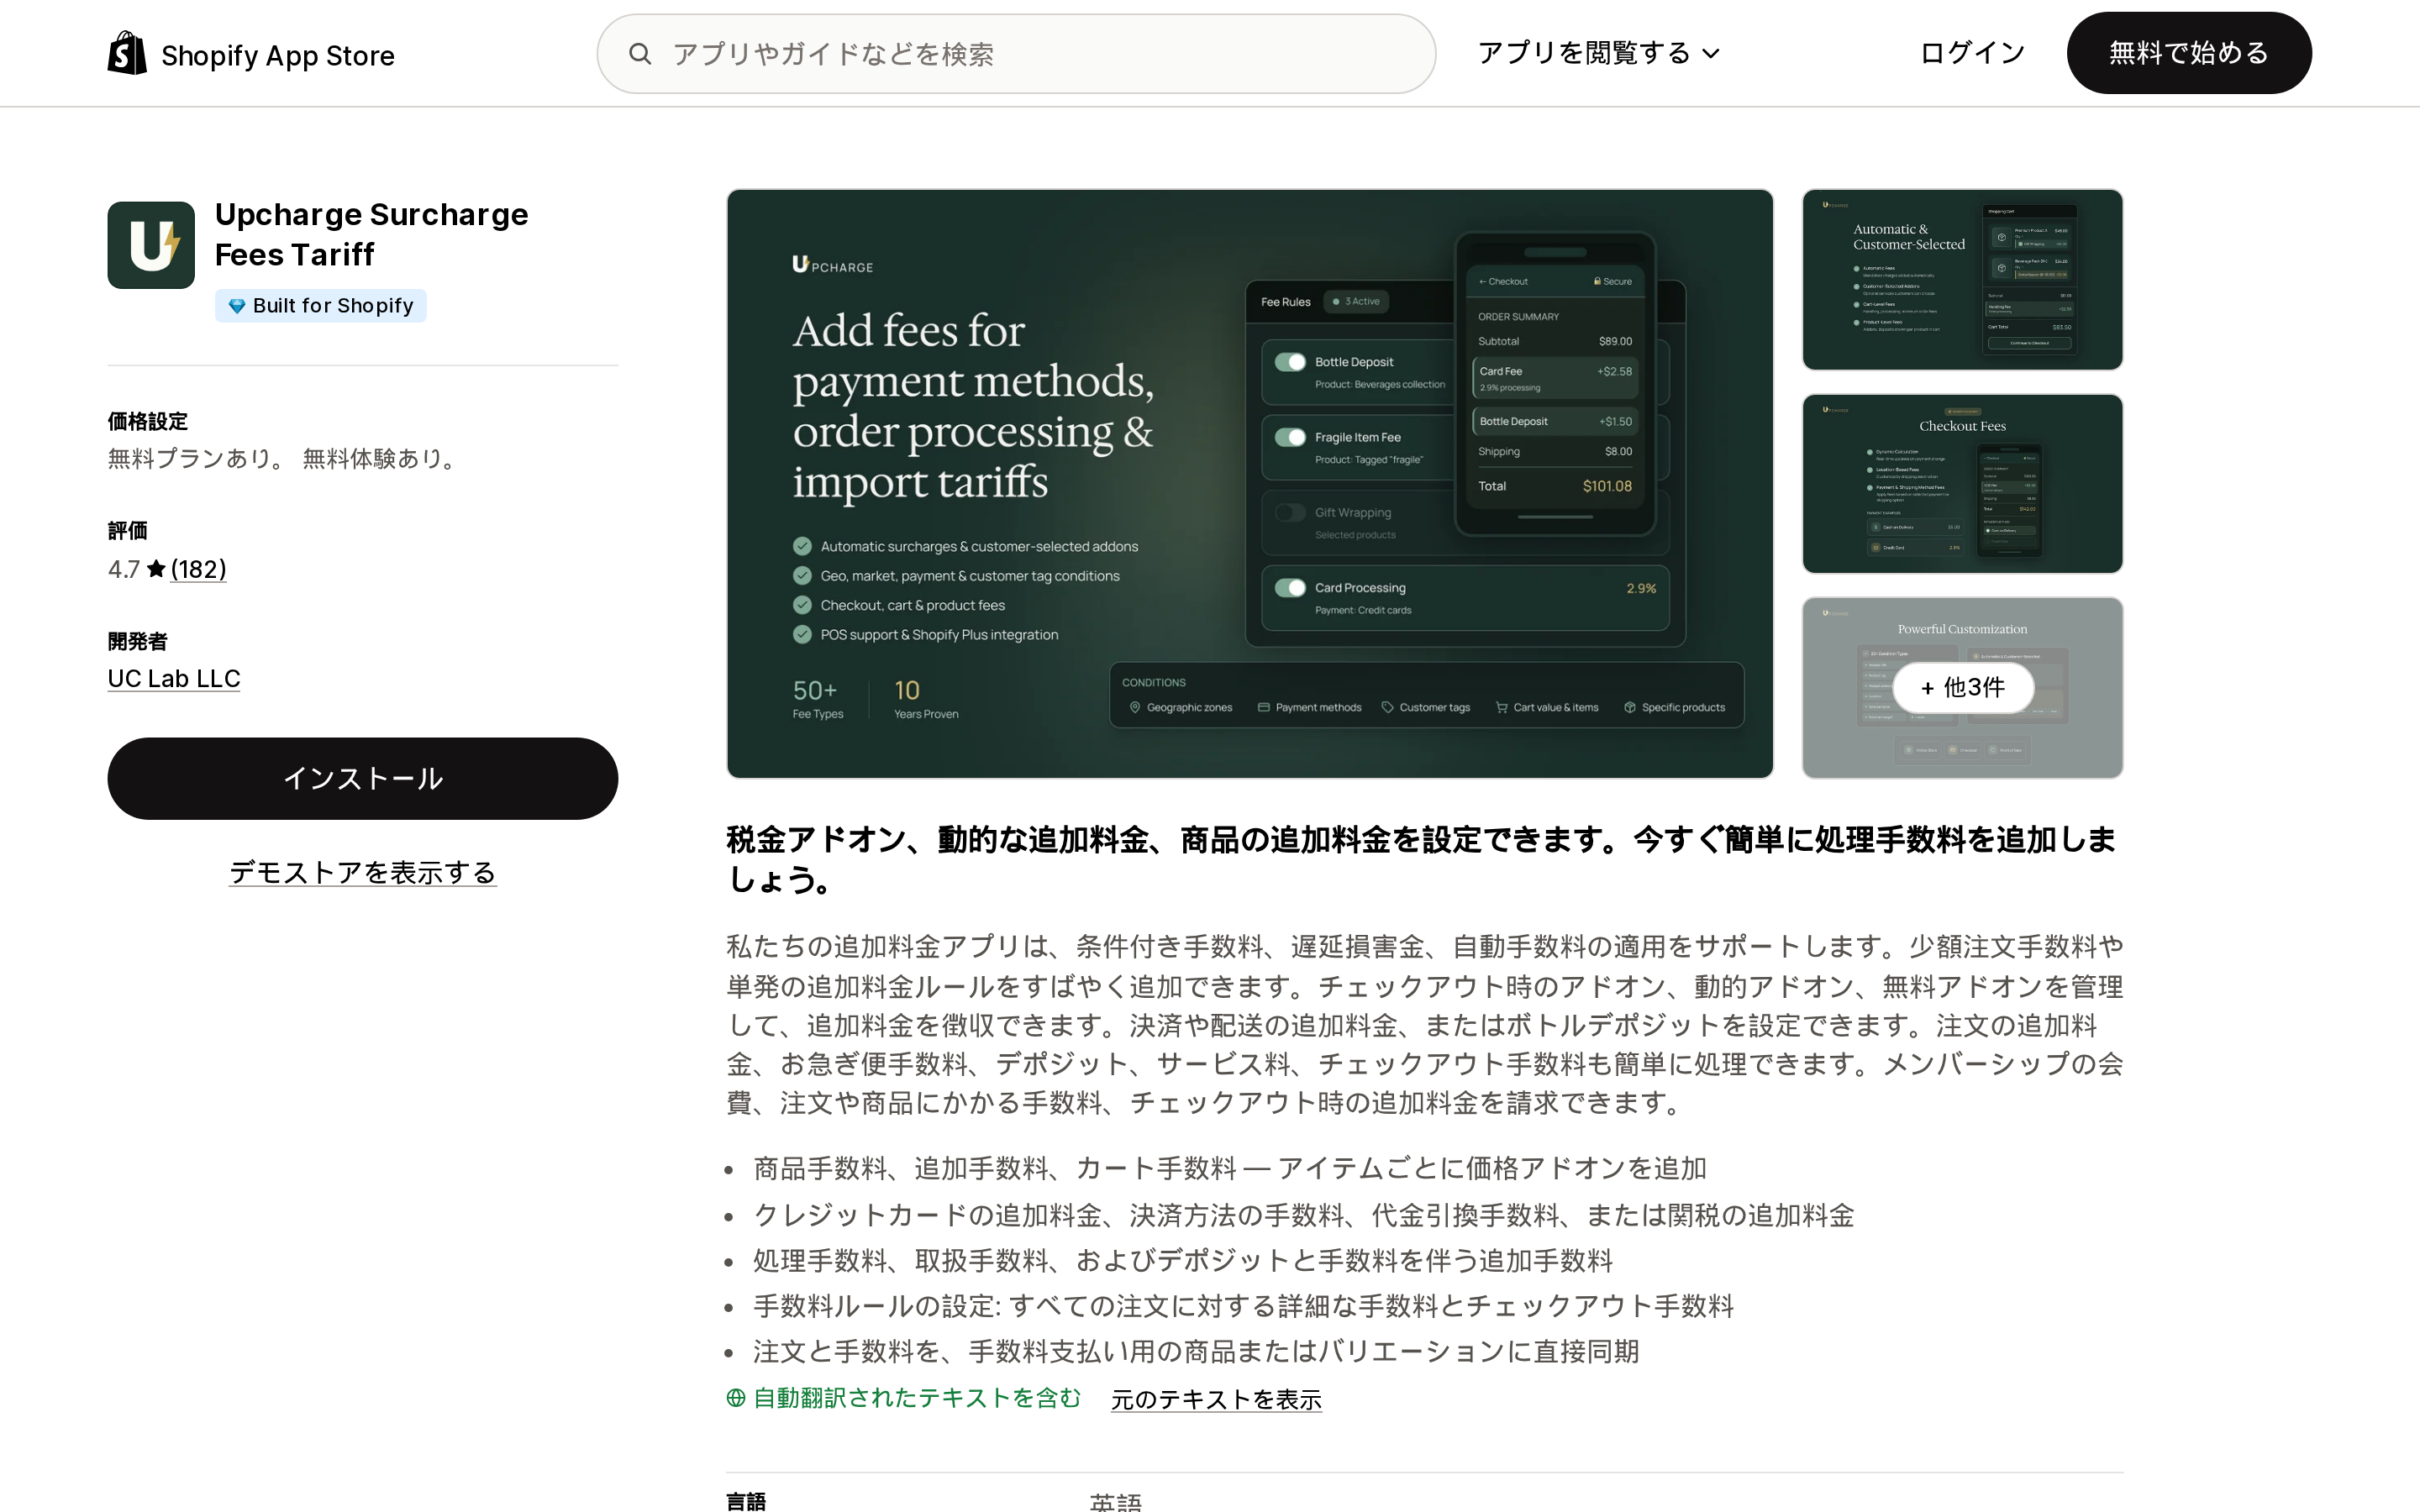Click the 無料で始める button
2420x1512 pixels.
tap(2189, 53)
